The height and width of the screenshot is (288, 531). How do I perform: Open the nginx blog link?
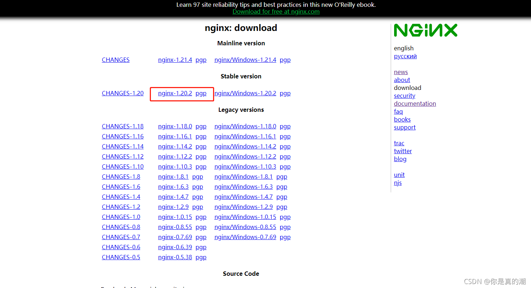point(400,159)
